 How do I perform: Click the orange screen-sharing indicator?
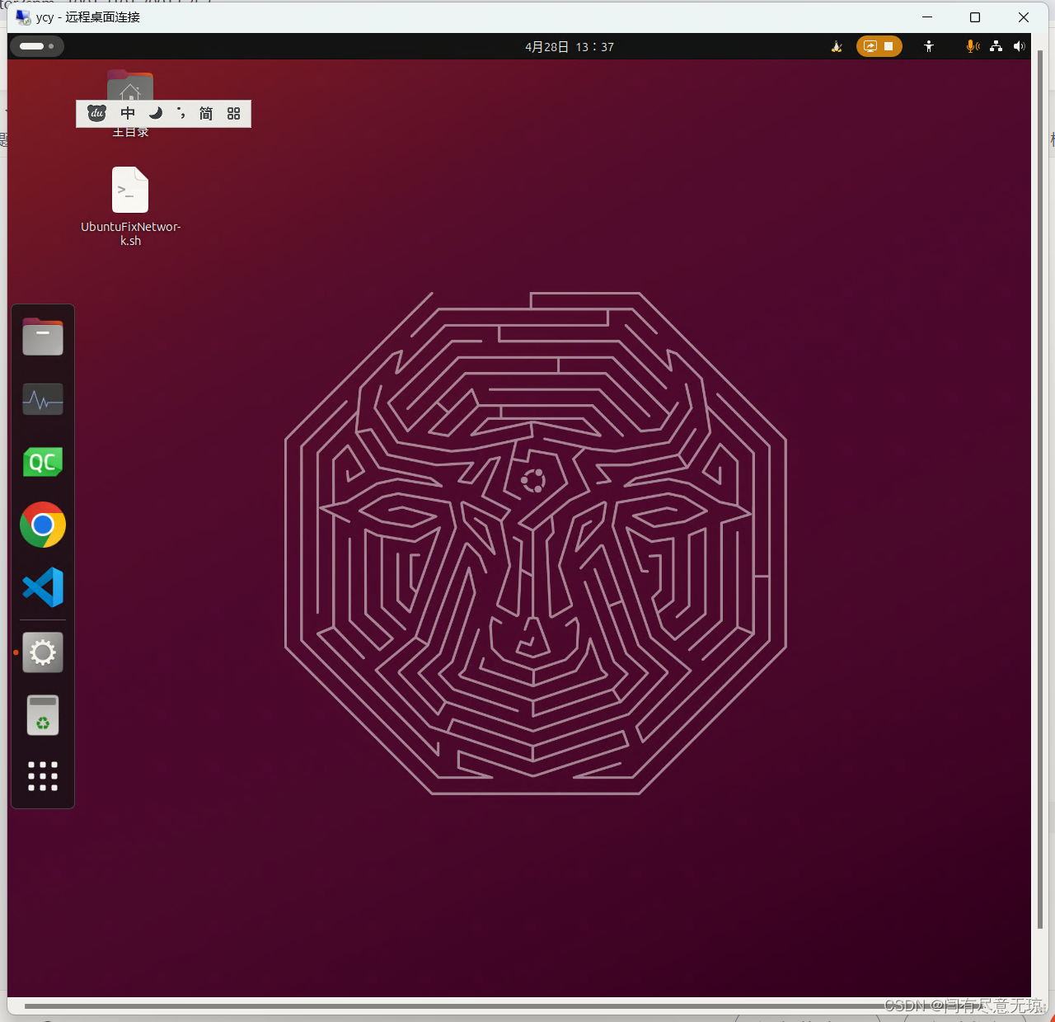pyautogui.click(x=870, y=46)
